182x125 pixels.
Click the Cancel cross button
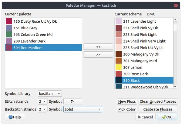(x=145, y=117)
